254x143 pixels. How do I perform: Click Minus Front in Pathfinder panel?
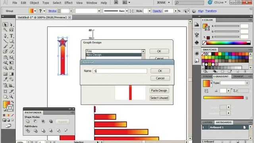[35, 121]
